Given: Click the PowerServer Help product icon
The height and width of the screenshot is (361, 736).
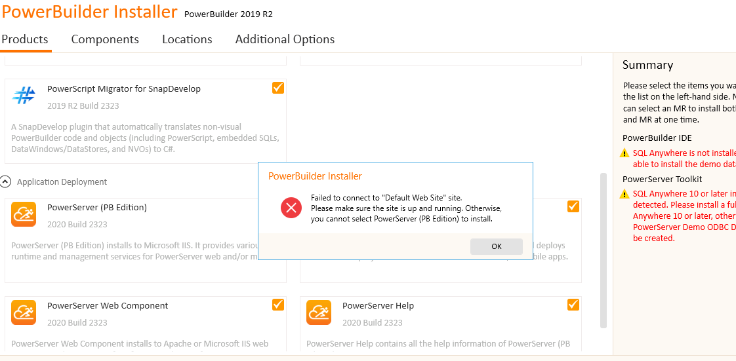Looking at the screenshot, I should coord(319,313).
